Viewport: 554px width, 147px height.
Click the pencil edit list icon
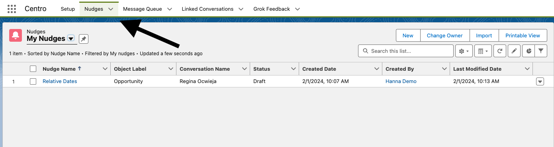click(x=514, y=51)
